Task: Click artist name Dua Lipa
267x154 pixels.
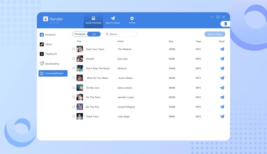Action: pyautogui.click(x=122, y=59)
